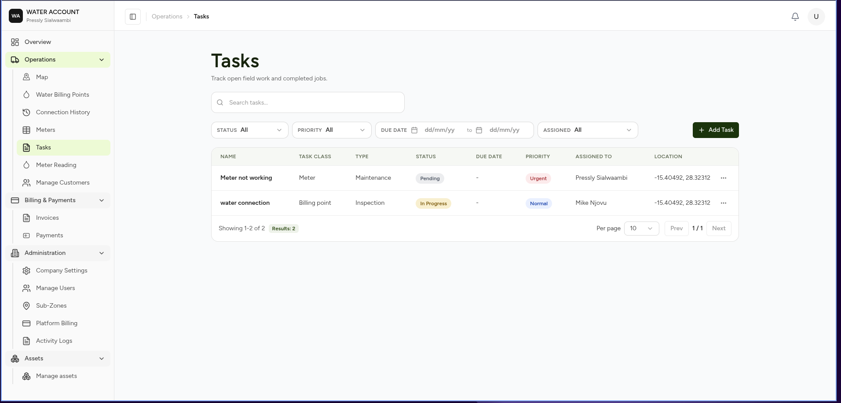Image resolution: width=841 pixels, height=403 pixels.
Task: Click the start due date dd/mm/yy field
Action: 440,130
